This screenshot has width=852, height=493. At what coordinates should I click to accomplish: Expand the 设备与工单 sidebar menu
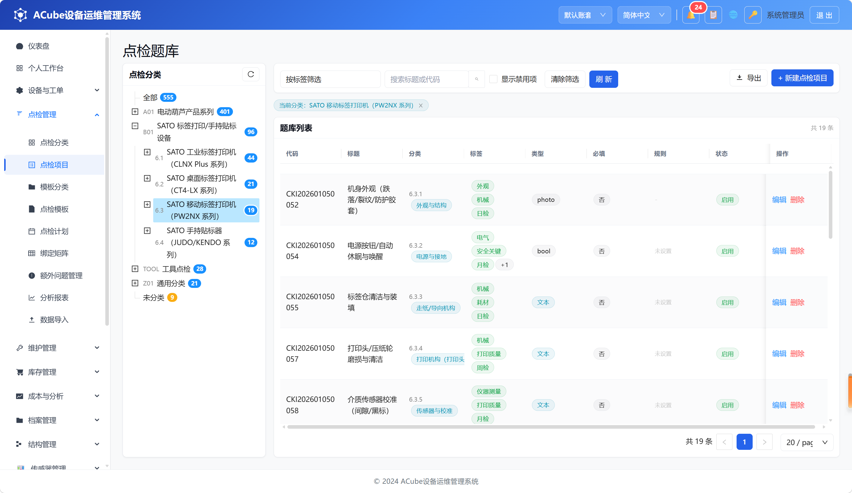[54, 90]
